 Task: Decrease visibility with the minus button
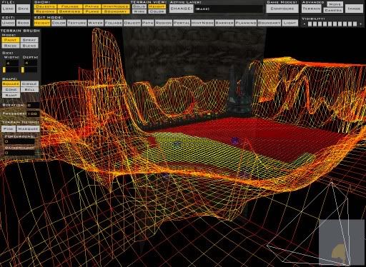[x=305, y=24]
